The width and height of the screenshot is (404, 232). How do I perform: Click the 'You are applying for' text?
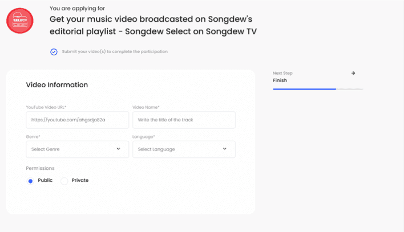point(77,9)
